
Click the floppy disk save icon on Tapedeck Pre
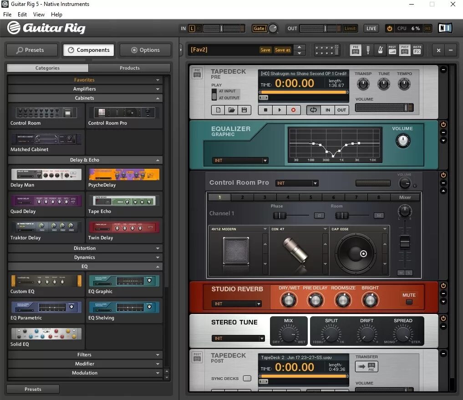[245, 110]
